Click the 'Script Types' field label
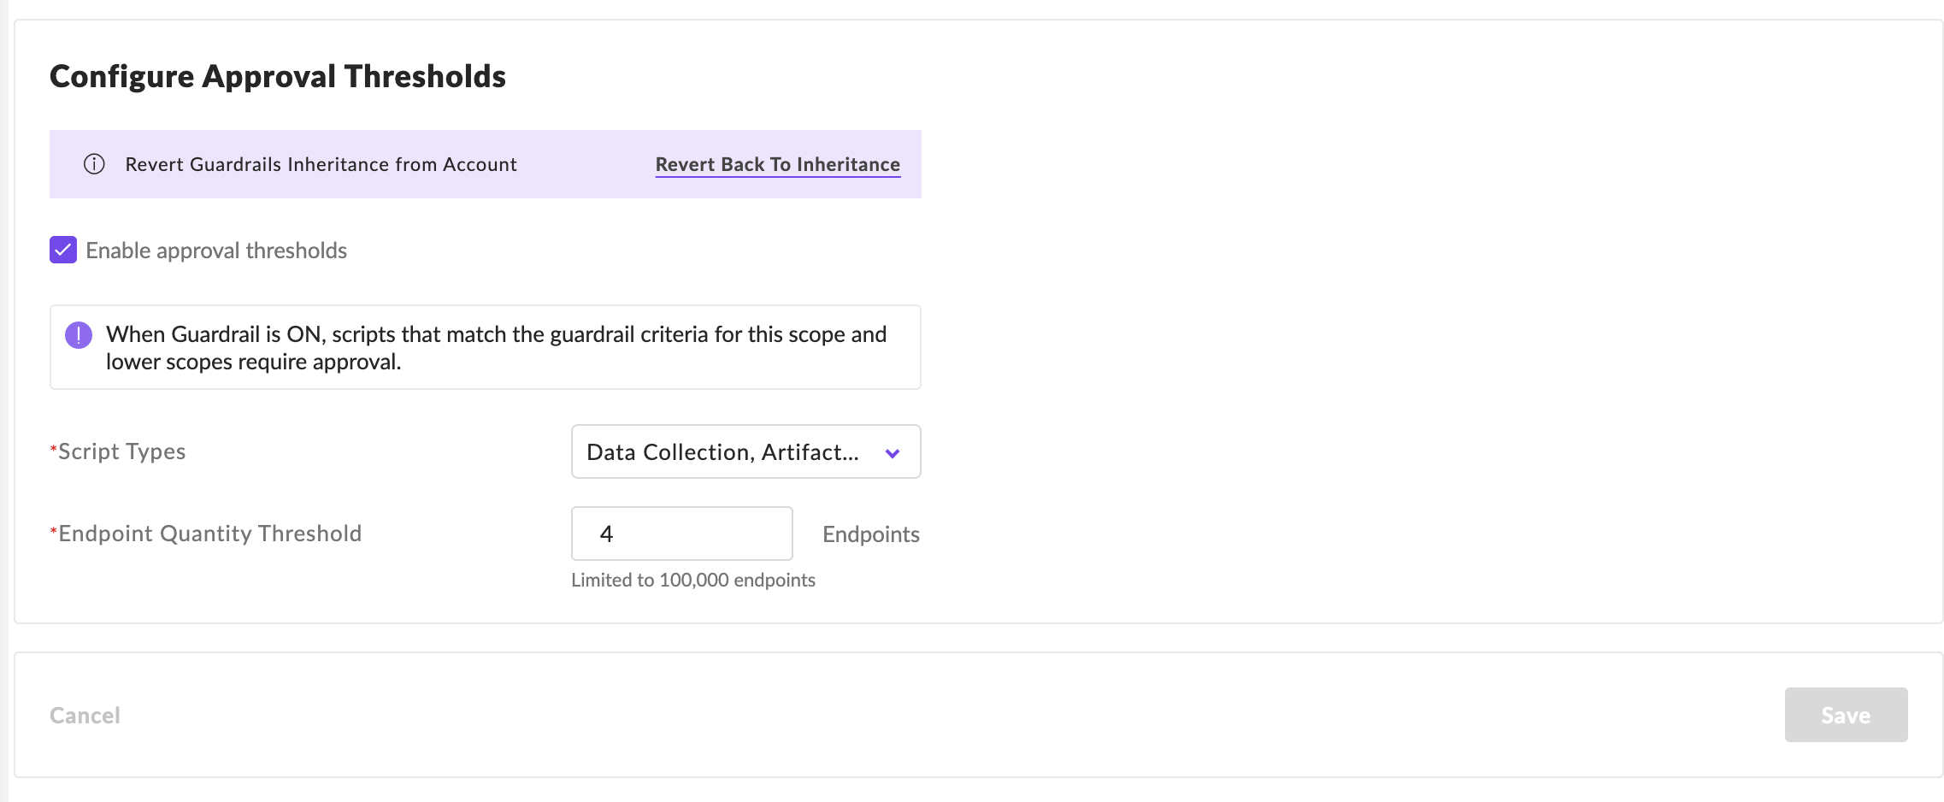The image size is (1944, 802). click(x=122, y=451)
